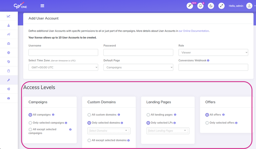Open the Default Page dropdown
256x149 pixels.
click(138, 67)
